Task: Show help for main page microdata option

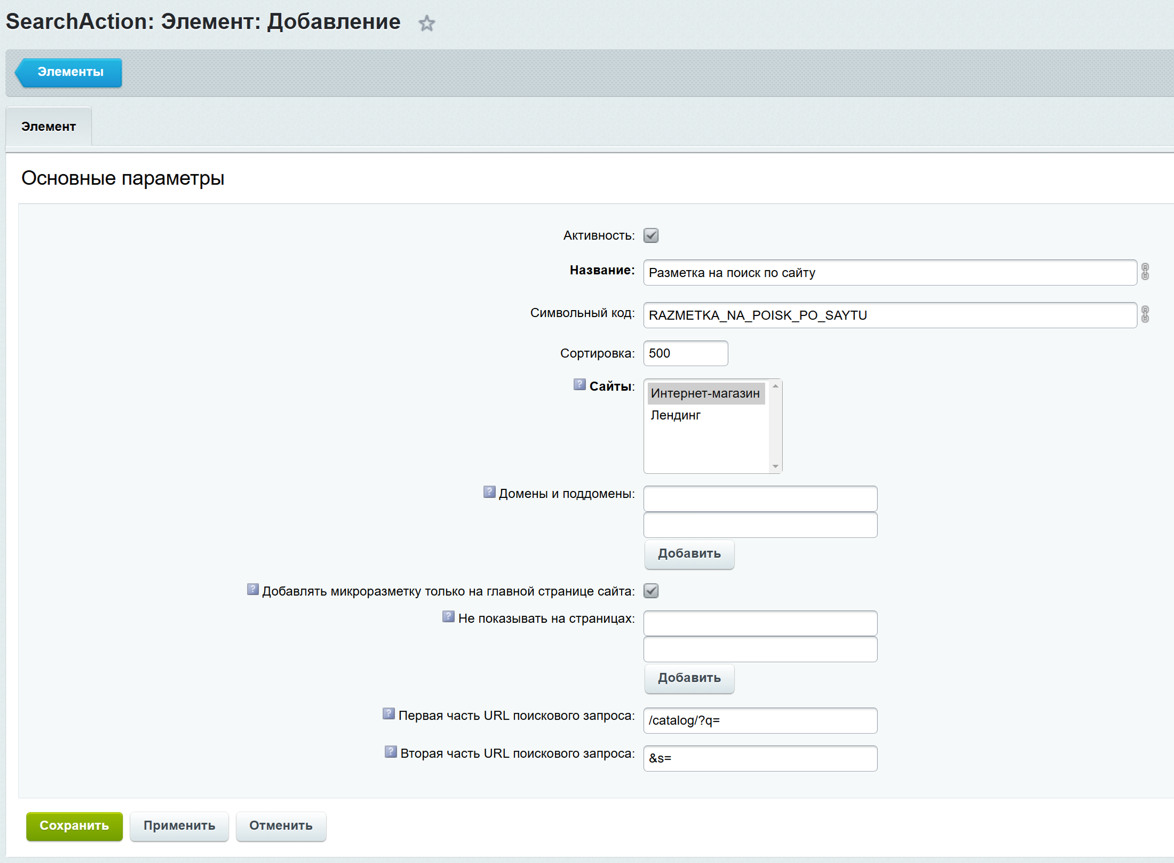Action: pyautogui.click(x=252, y=589)
